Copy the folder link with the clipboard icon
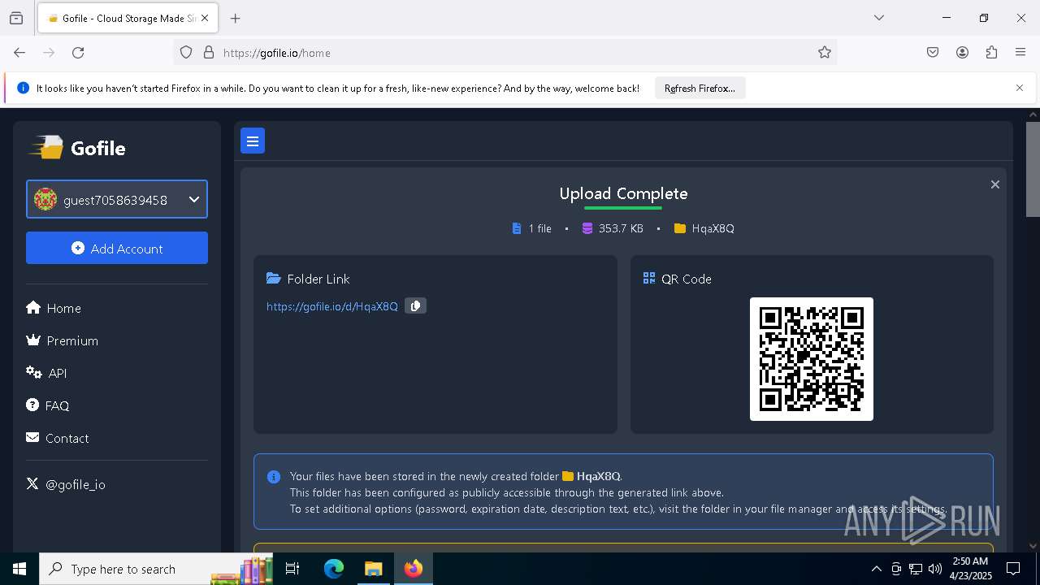The image size is (1040, 585). click(x=415, y=306)
